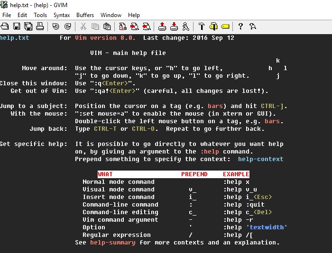Open the Help menu
The image size is (332, 253).
pos(134,15)
